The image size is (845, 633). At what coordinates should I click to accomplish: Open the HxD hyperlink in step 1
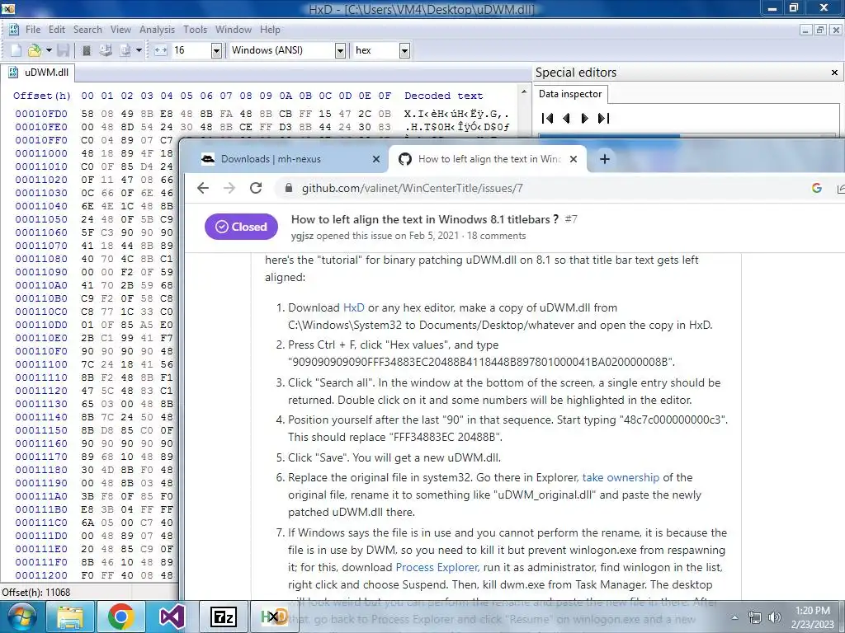pos(353,308)
